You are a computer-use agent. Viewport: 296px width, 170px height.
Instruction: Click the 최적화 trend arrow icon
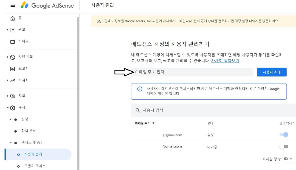pos(12,80)
